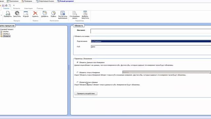Screen dimensions: 211x119
Task: Click the undo icon in quick access toolbar
Action: (6, 6)
